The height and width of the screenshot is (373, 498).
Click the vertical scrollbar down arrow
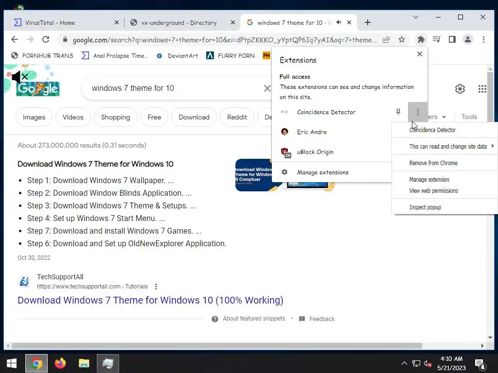[x=490, y=338]
